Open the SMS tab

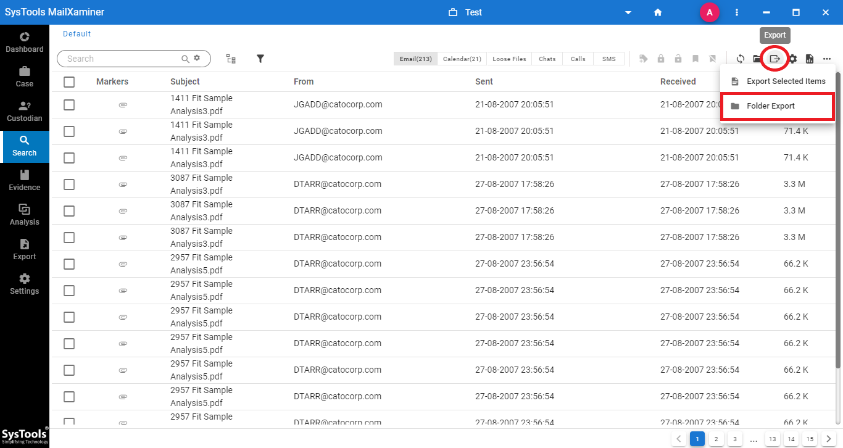[609, 59]
